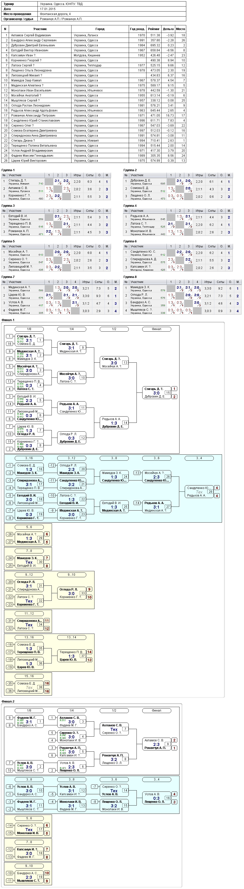Select the Год рожд. column header
This screenshot has width=244, height=889.
[137, 29]
